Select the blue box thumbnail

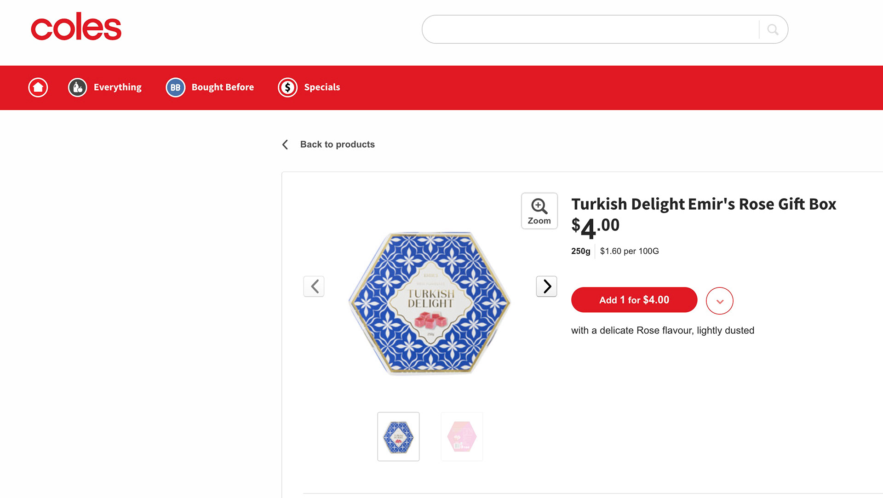coord(398,436)
